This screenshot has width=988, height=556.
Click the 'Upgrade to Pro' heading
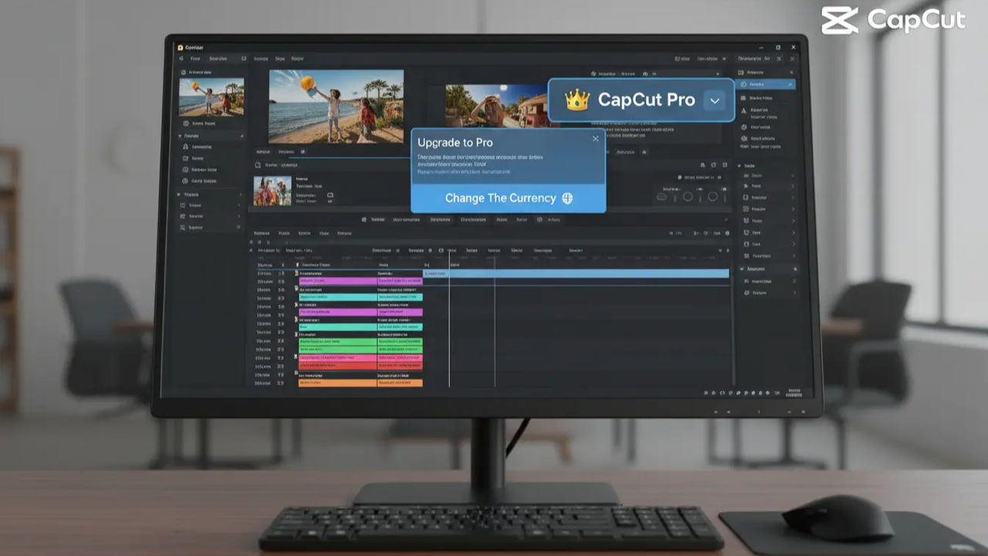pos(455,142)
